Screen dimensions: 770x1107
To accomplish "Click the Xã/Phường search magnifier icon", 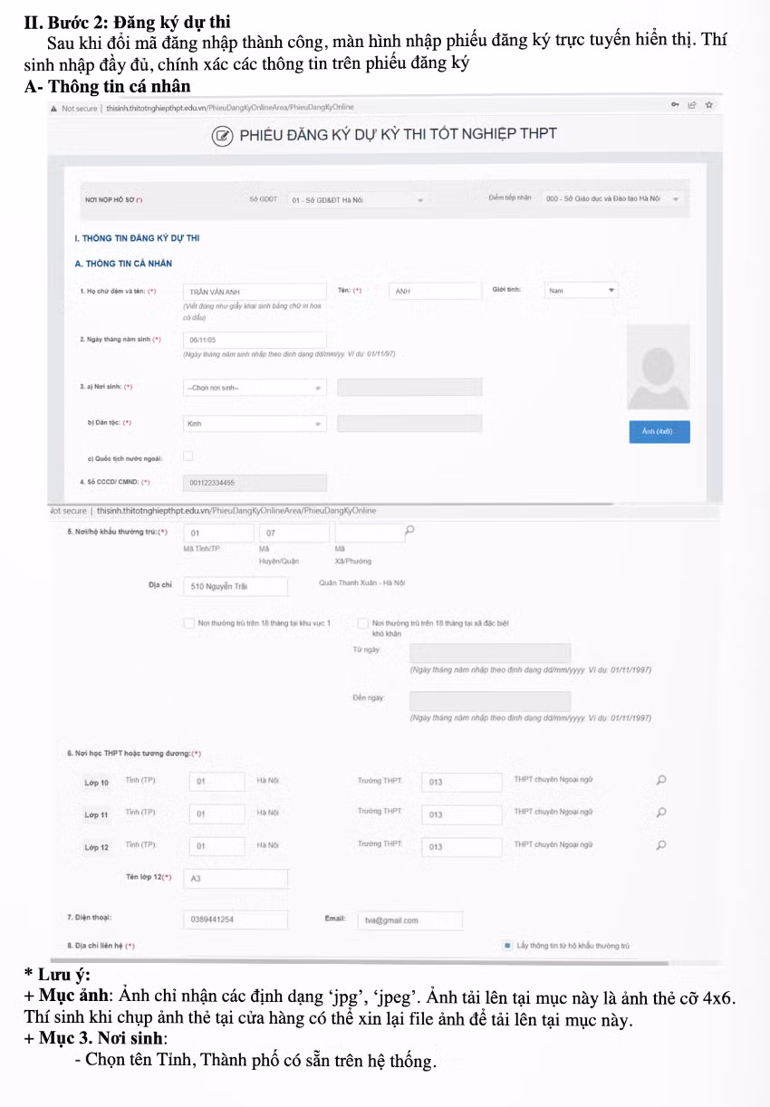I will click(409, 532).
